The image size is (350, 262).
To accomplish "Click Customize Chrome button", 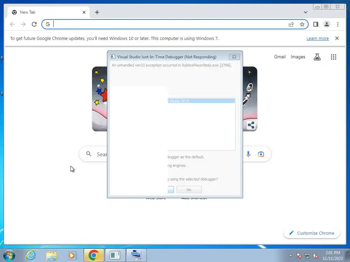I will point(312,233).
